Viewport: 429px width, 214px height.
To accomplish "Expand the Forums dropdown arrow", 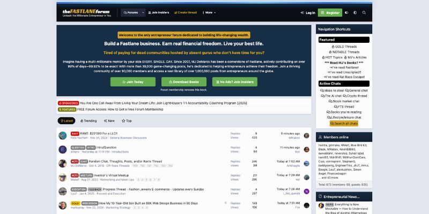I will [x=143, y=12].
